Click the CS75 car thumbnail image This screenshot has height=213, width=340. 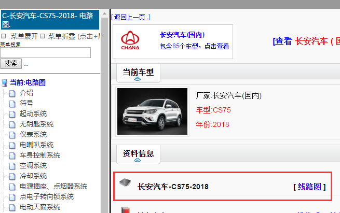point(152,111)
